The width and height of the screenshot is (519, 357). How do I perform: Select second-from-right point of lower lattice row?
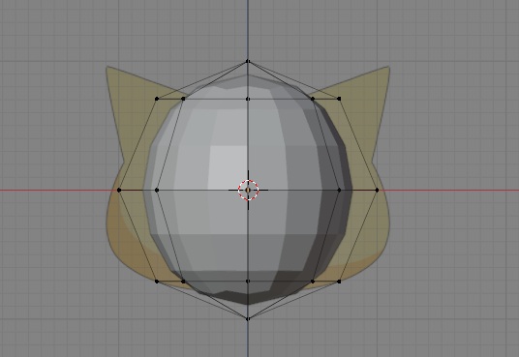[x=313, y=282]
